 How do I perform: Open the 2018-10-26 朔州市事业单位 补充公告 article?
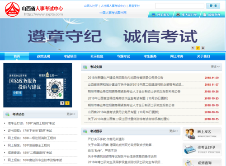134,92
